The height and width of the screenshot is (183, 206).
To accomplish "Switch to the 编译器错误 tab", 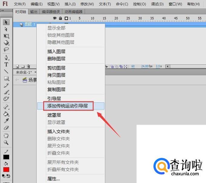I will pyautogui.click(x=51, y=12).
